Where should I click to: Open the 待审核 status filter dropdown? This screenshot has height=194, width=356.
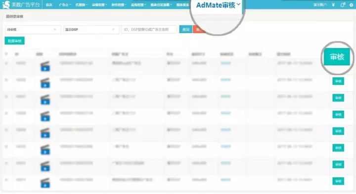coord(33,30)
